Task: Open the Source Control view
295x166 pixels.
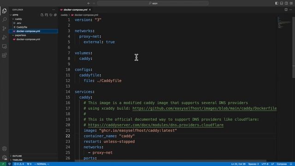Action: click(x=4, y=29)
